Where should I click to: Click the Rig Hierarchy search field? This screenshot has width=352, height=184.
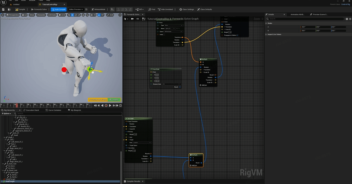68,113
